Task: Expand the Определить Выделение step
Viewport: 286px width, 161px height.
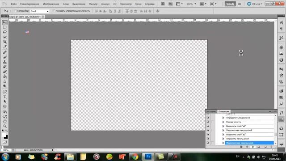Action: coord(223,118)
